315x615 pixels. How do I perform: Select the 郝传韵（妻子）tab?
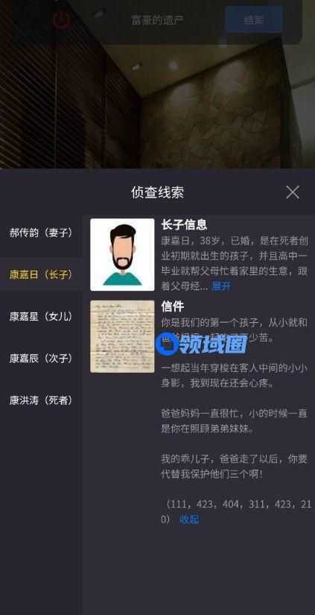point(41,233)
